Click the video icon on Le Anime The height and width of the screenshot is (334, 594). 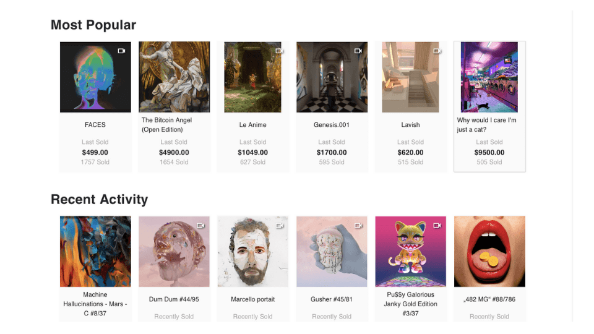pyautogui.click(x=279, y=51)
